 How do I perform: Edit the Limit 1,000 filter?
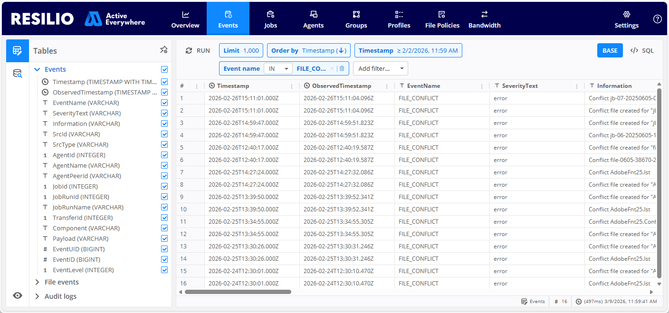[241, 51]
